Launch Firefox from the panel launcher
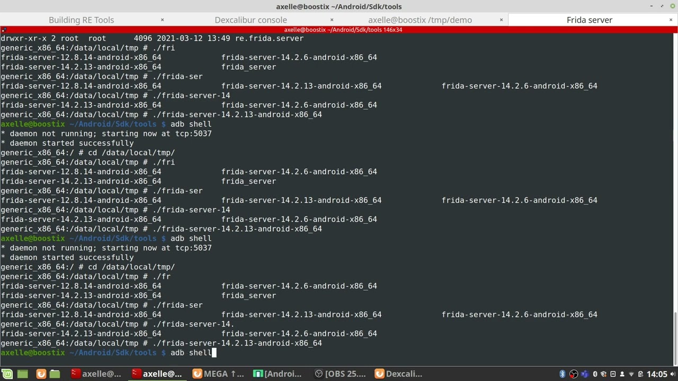 coord(41,374)
